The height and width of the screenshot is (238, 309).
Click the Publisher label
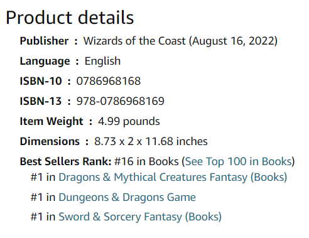44,41
